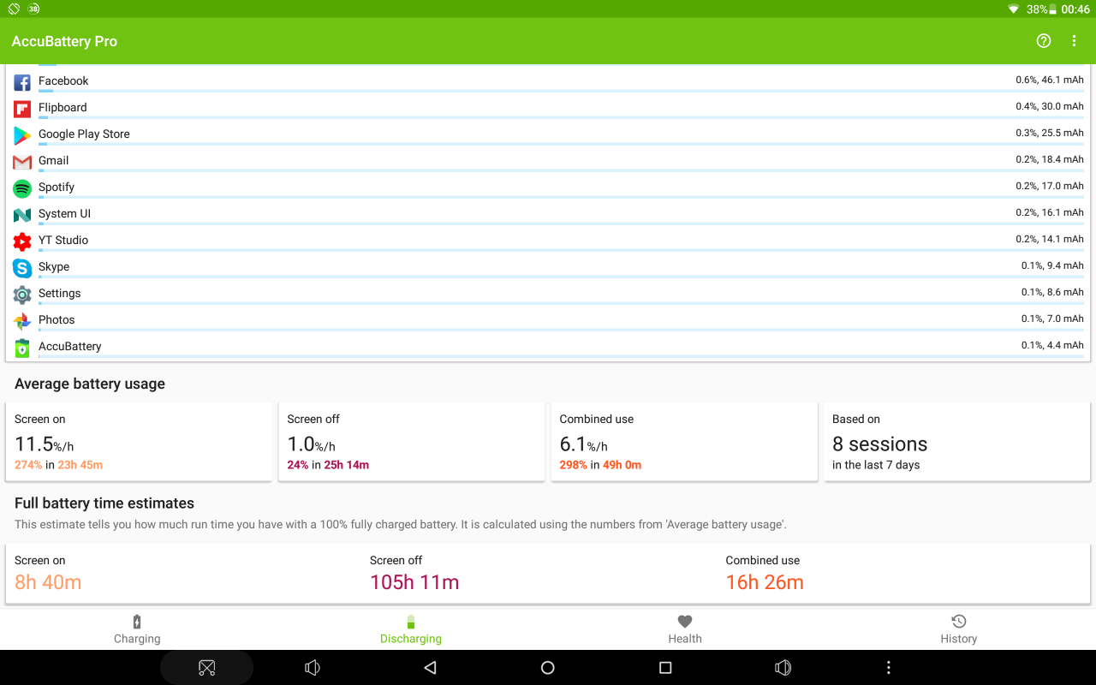Viewport: 1096px width, 685px height.
Task: Tap the screenshot icon in navigation bar
Action: click(x=206, y=668)
